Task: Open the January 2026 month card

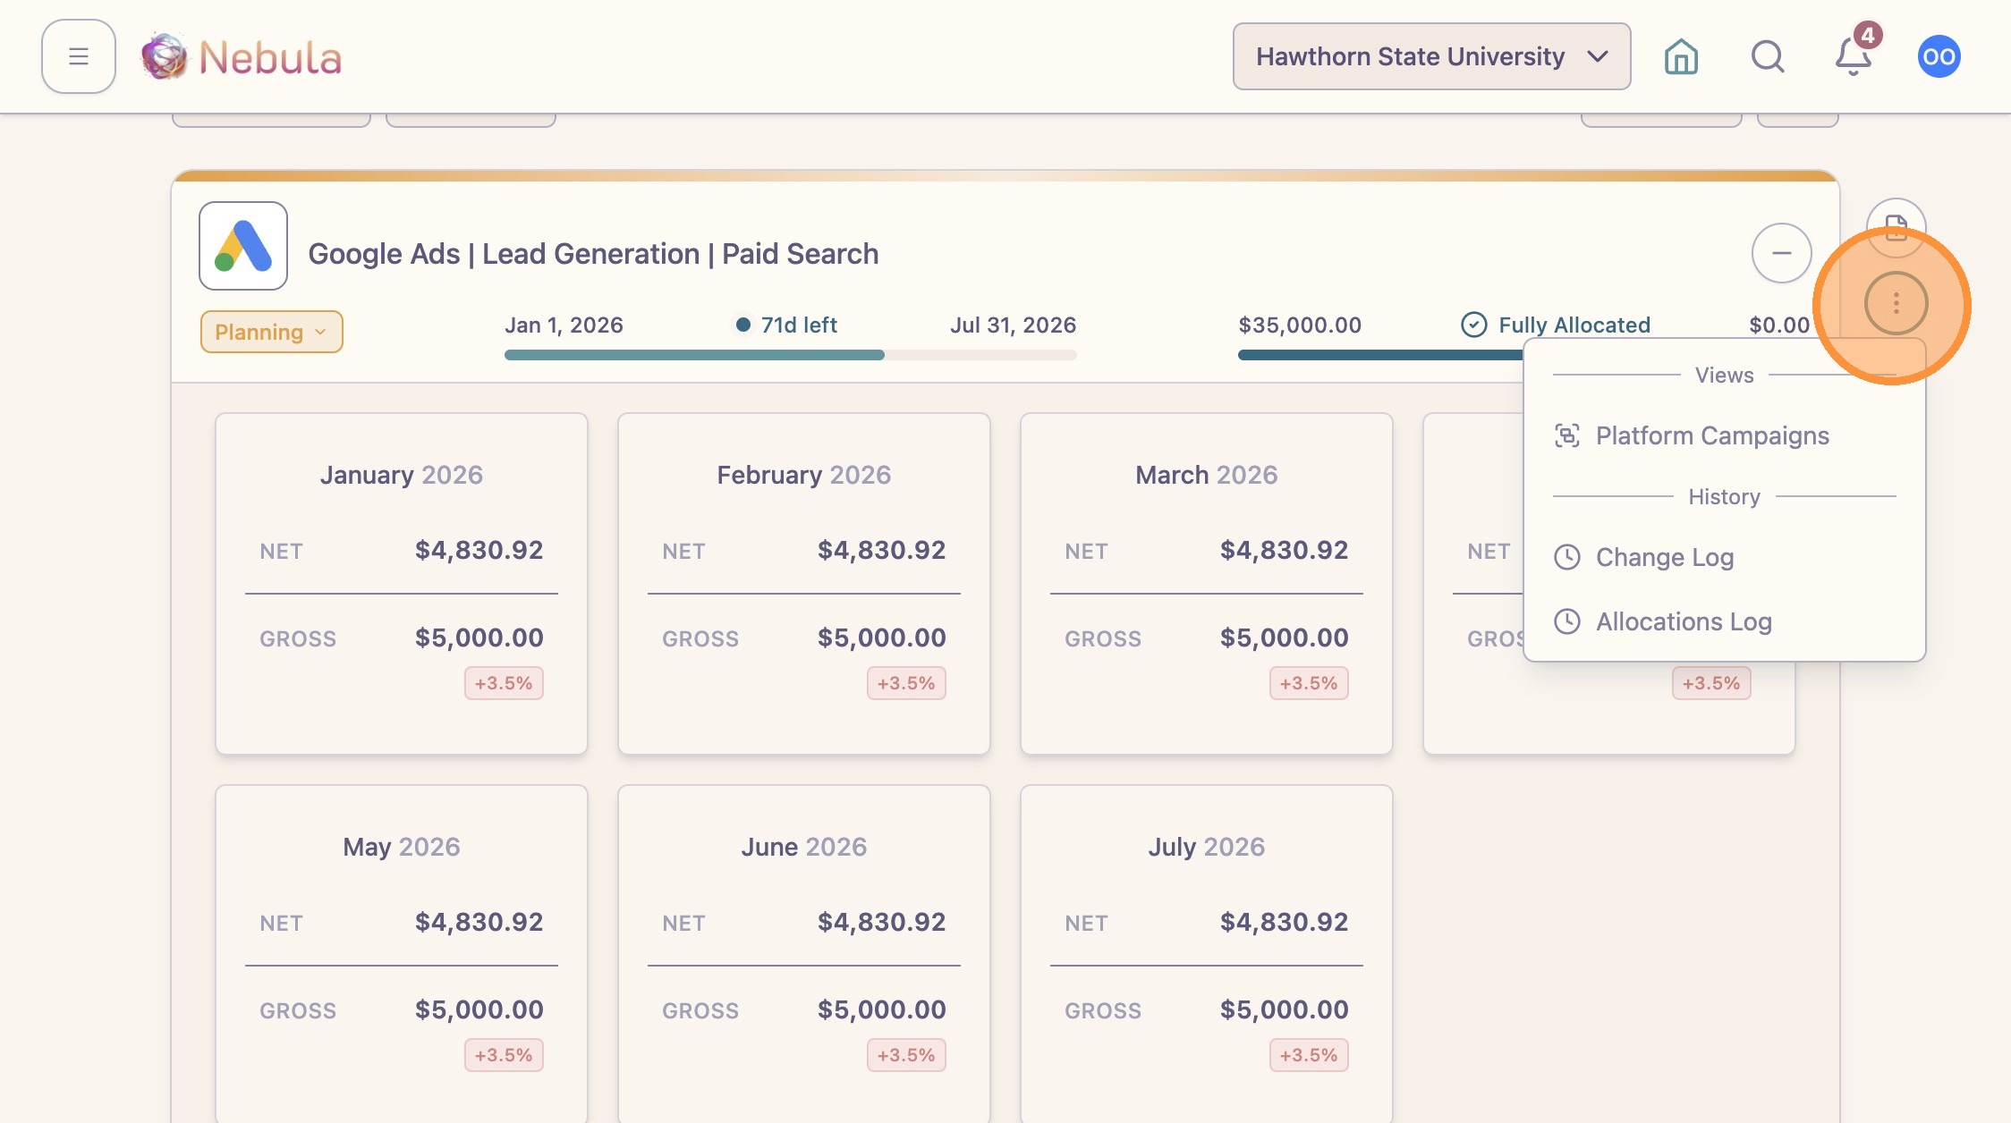Action: click(402, 584)
